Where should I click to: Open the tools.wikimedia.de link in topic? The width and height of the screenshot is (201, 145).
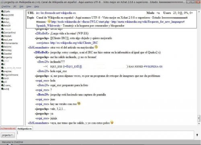(80, 22)
